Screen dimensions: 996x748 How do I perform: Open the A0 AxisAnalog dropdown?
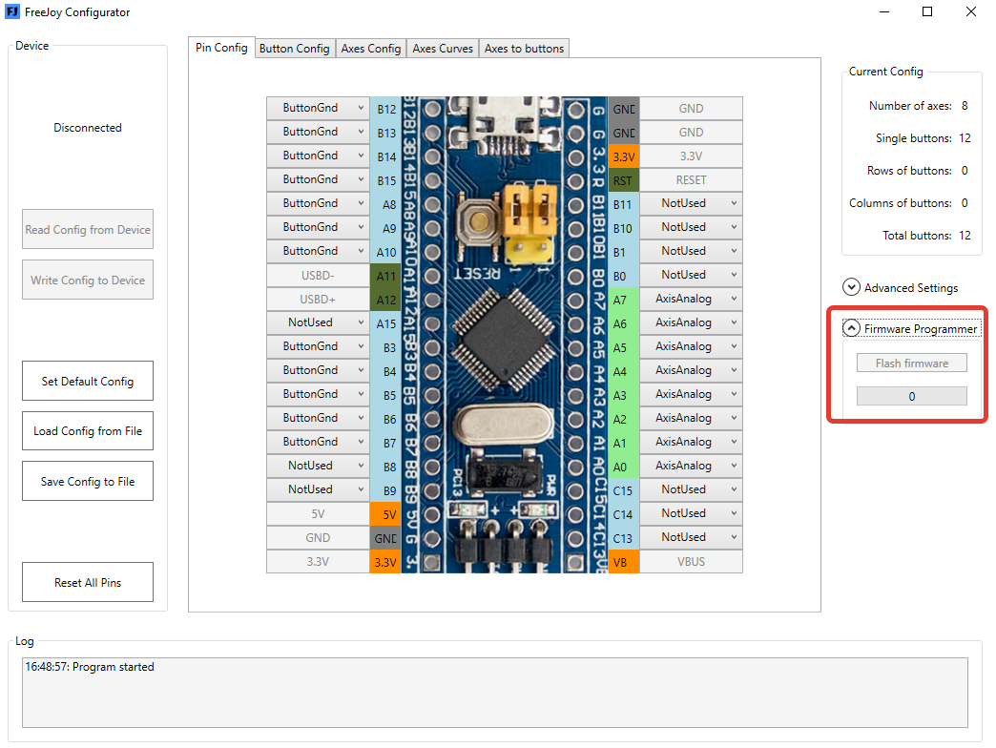click(x=691, y=466)
